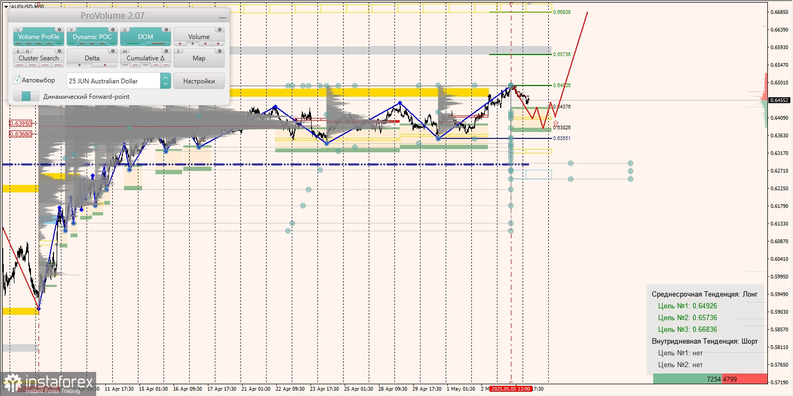
Task: Click the 0.66836 level label on chart
Action: coord(562,12)
